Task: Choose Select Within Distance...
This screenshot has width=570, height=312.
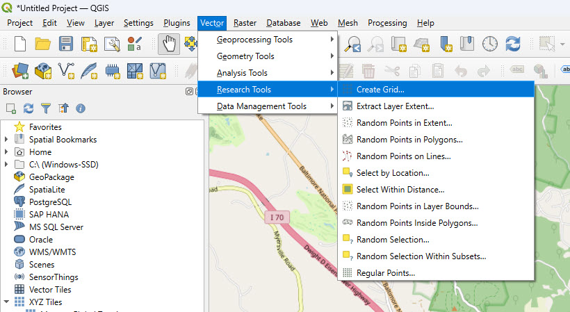Action: pos(436,190)
